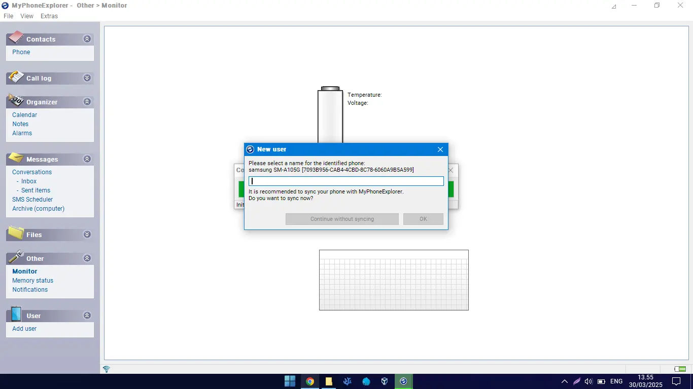This screenshot has height=389, width=693.
Task: Expand the Call log section
Action: (87, 78)
